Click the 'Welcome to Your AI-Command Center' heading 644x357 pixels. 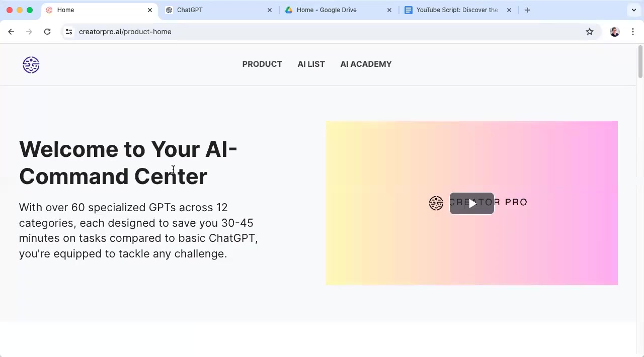point(128,162)
